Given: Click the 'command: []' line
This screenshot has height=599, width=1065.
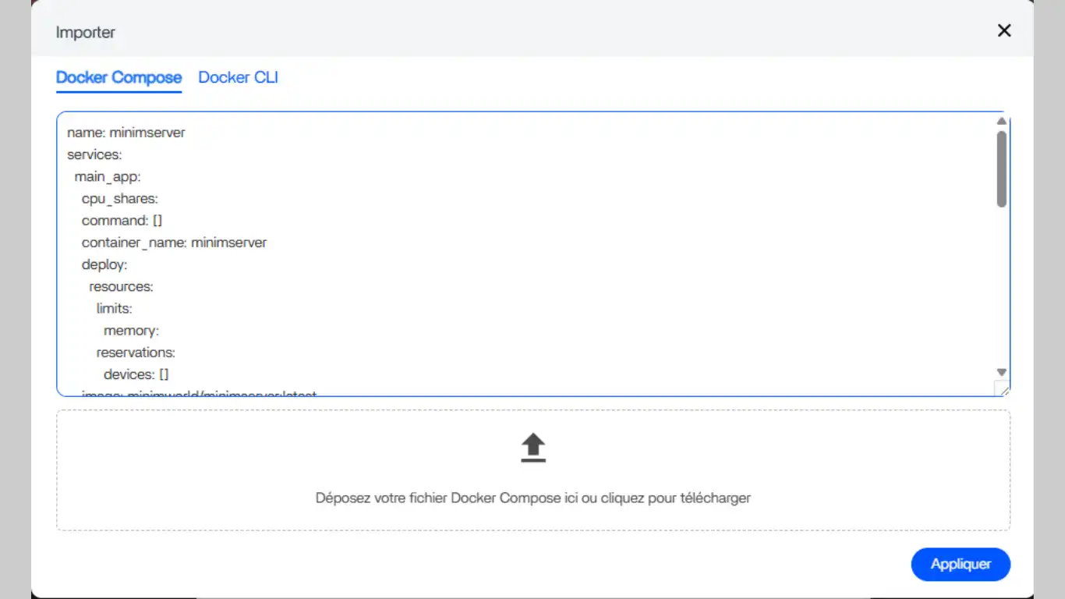Looking at the screenshot, I should pos(122,221).
